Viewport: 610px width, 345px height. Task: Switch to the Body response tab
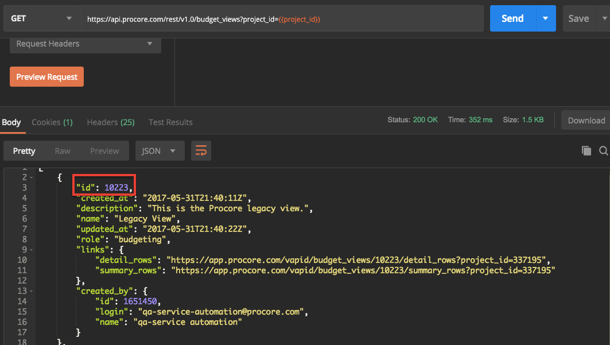click(11, 122)
